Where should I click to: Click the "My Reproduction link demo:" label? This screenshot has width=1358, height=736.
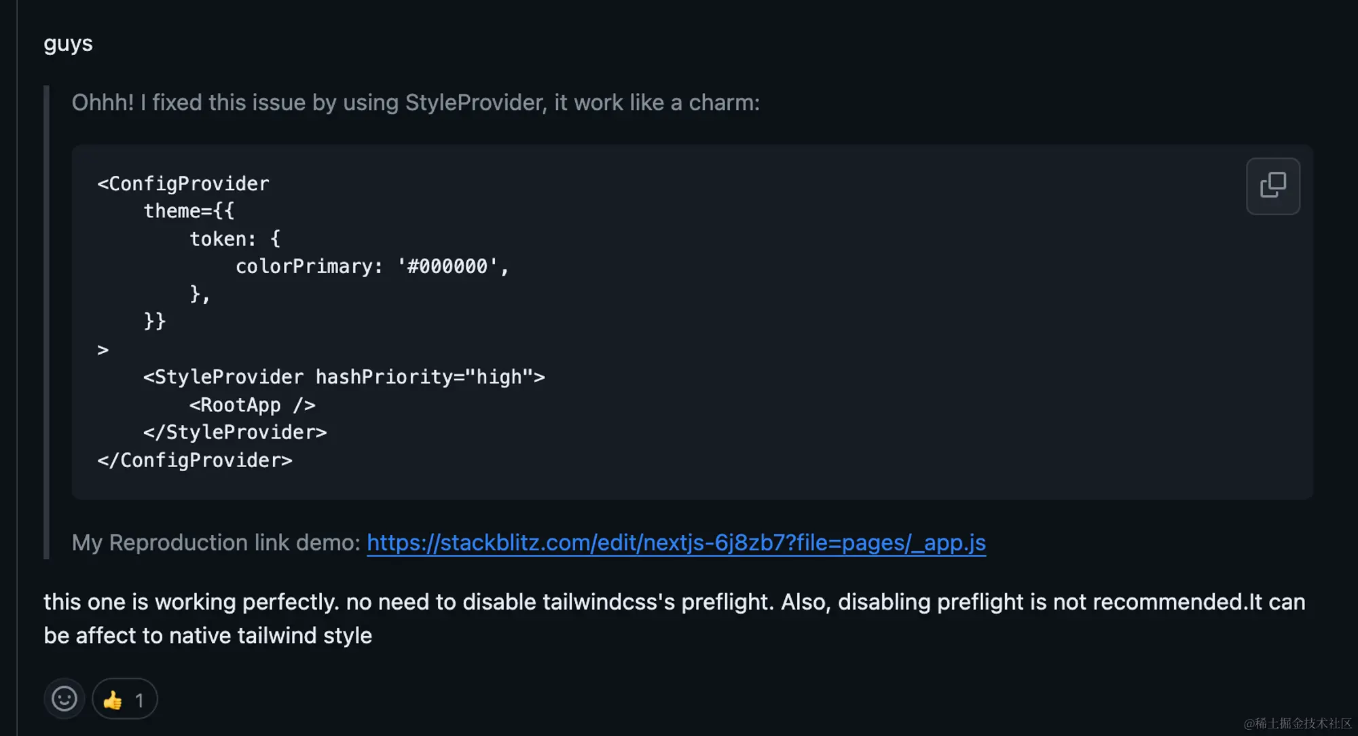click(216, 542)
